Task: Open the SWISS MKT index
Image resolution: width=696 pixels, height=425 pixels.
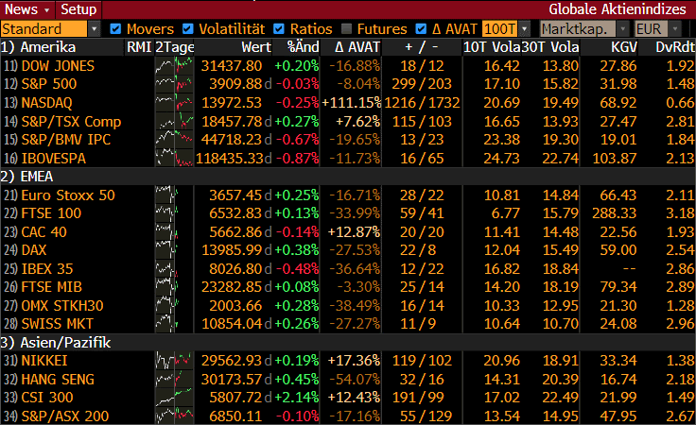Action: 58,324
